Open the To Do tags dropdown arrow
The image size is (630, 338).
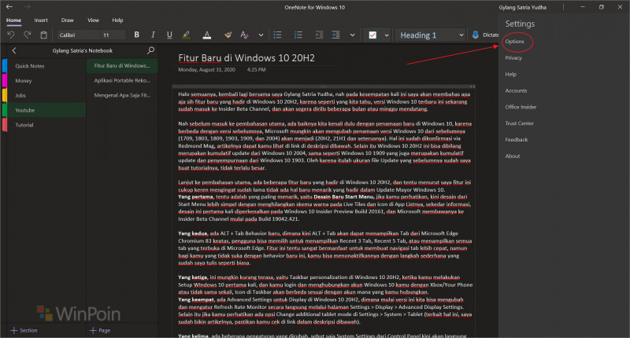[387, 35]
